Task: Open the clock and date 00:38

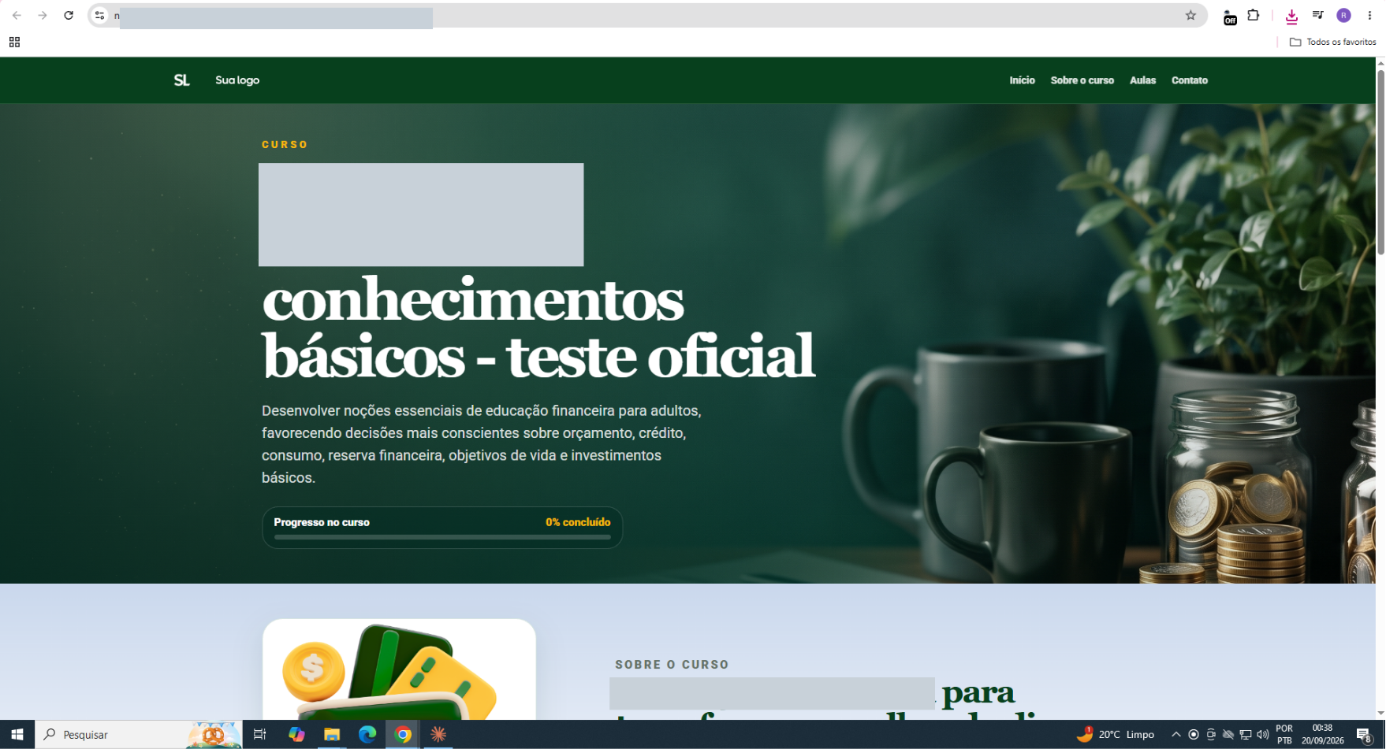Action: (x=1323, y=735)
